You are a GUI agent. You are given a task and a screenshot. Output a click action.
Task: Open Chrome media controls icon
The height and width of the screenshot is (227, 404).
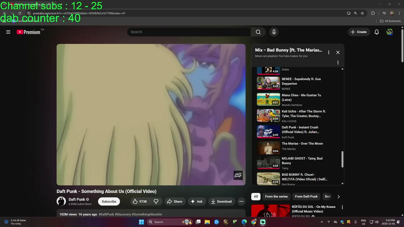click(x=384, y=13)
